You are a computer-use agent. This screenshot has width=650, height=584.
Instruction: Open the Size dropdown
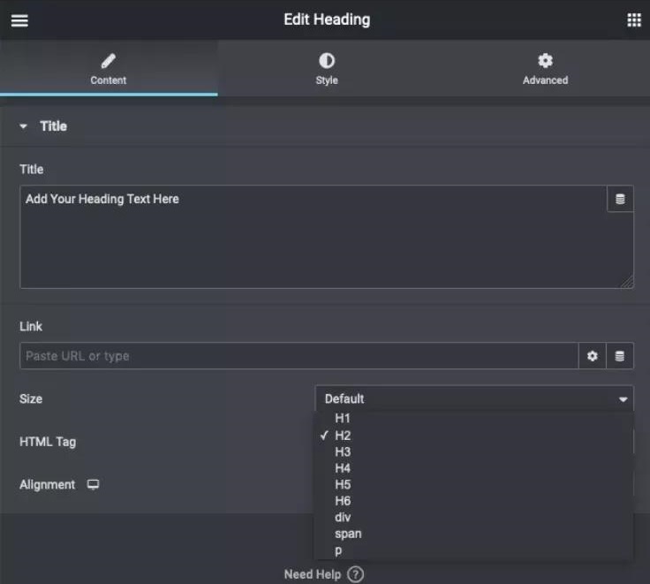coord(474,398)
